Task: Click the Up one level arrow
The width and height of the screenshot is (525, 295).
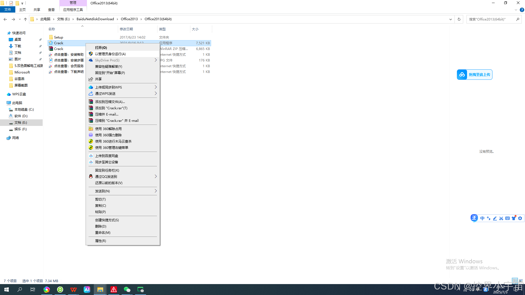Action: coord(25,19)
